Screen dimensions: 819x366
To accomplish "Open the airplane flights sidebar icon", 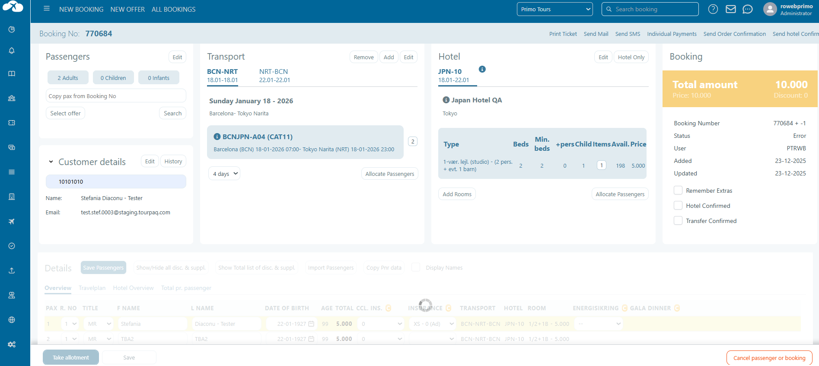I will pos(12,221).
